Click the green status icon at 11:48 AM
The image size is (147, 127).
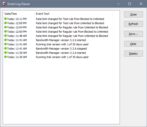5,36
